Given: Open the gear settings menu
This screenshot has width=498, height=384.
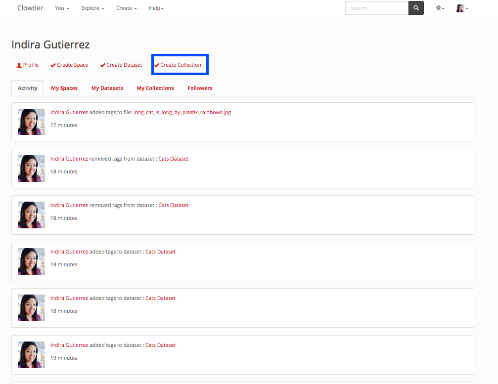Looking at the screenshot, I should (440, 8).
